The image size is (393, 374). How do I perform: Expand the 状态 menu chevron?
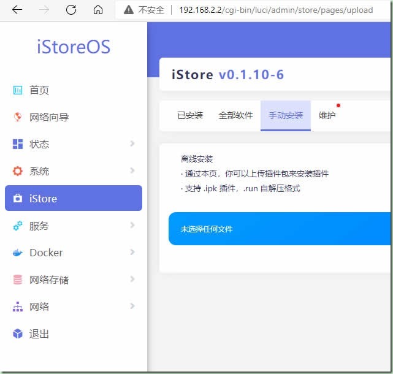point(132,143)
